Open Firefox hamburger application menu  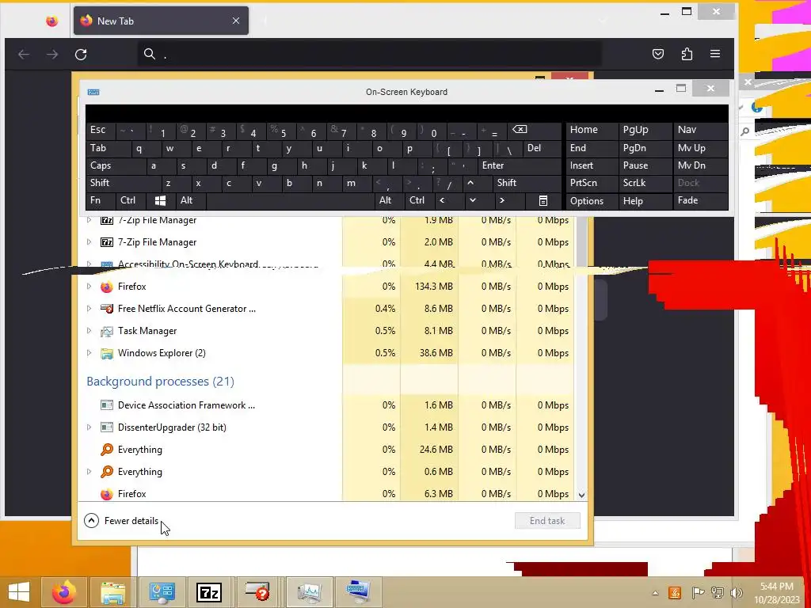pyautogui.click(x=715, y=54)
